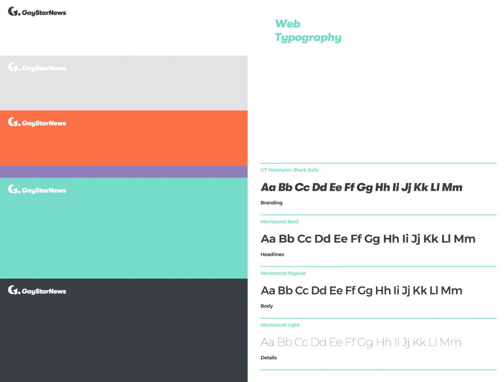This screenshot has width=504, height=382.
Task: Select the Montserrat Regular font label
Action: tap(283, 273)
